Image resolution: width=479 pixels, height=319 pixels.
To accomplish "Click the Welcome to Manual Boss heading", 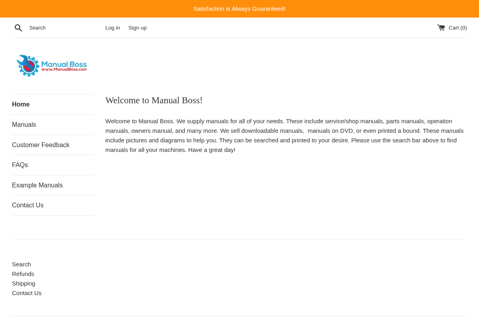I will (154, 100).
